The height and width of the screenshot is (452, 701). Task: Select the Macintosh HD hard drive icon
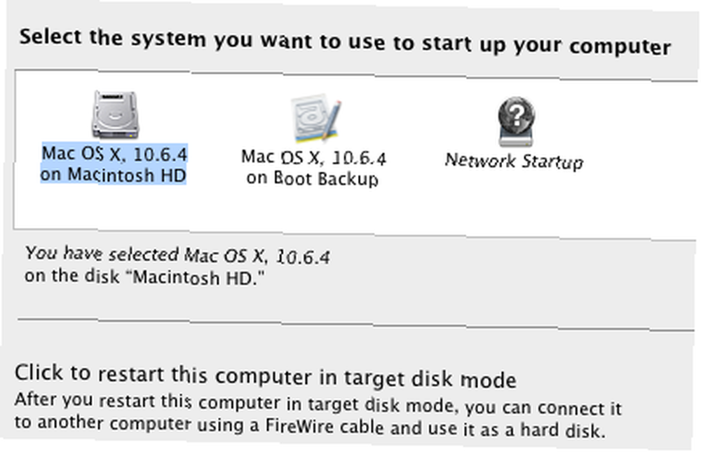coord(115,114)
